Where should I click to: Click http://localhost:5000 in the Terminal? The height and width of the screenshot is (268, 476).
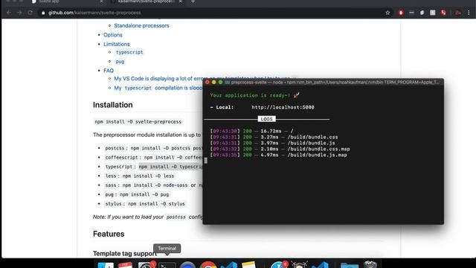click(283, 107)
